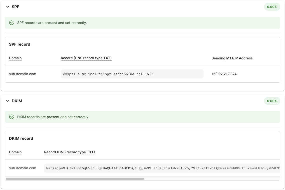285x190 pixels.
Task: Click the Domain header in the DKIM table
Action: pos(15,152)
